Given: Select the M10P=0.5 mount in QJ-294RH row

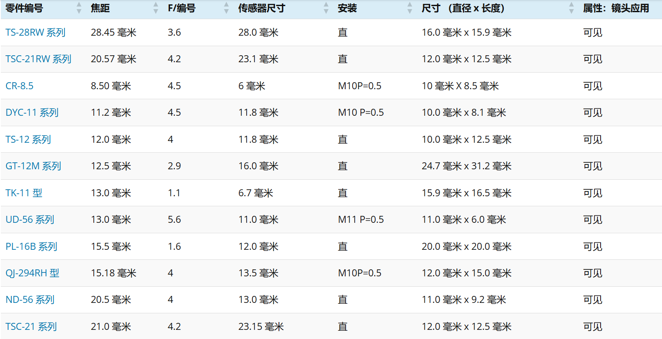Looking at the screenshot, I should (360, 273).
